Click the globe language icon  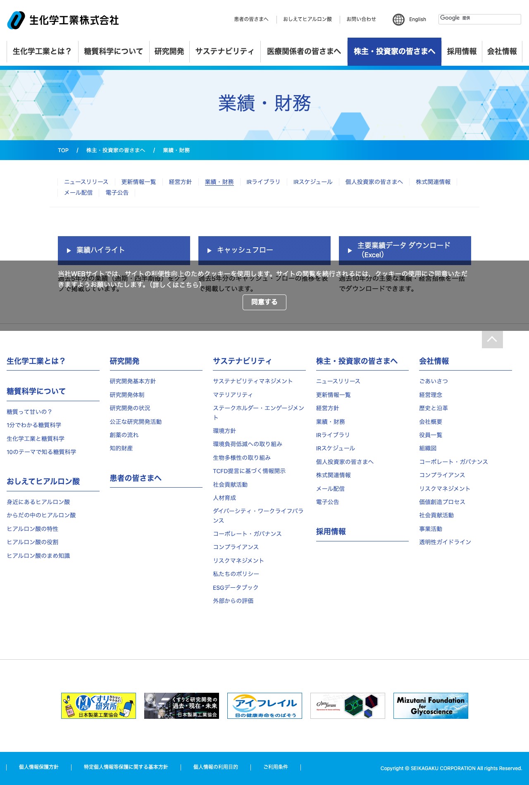(x=398, y=19)
